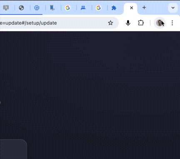Expand the tab search dropdown arrow
This screenshot has height=159, width=180.
pos(173,8)
